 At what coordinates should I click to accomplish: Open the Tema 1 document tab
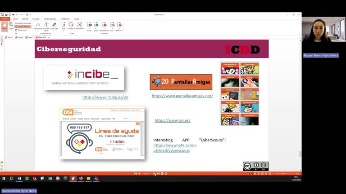pyautogui.click(x=9, y=37)
